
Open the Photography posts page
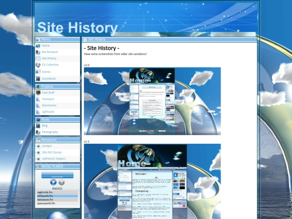click(50, 132)
